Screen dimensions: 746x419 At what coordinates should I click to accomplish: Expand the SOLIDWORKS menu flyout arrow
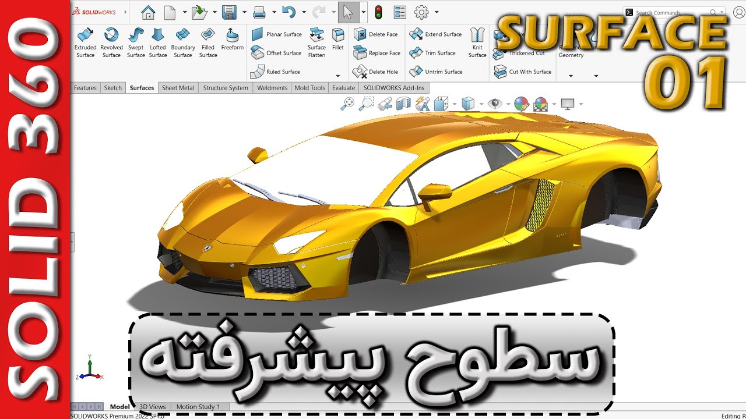tap(125, 12)
